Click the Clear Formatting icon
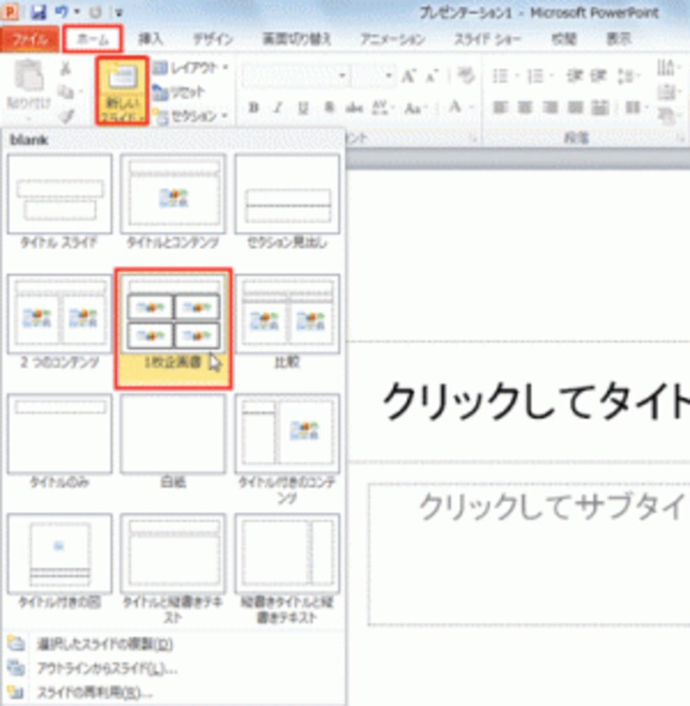 466,75
